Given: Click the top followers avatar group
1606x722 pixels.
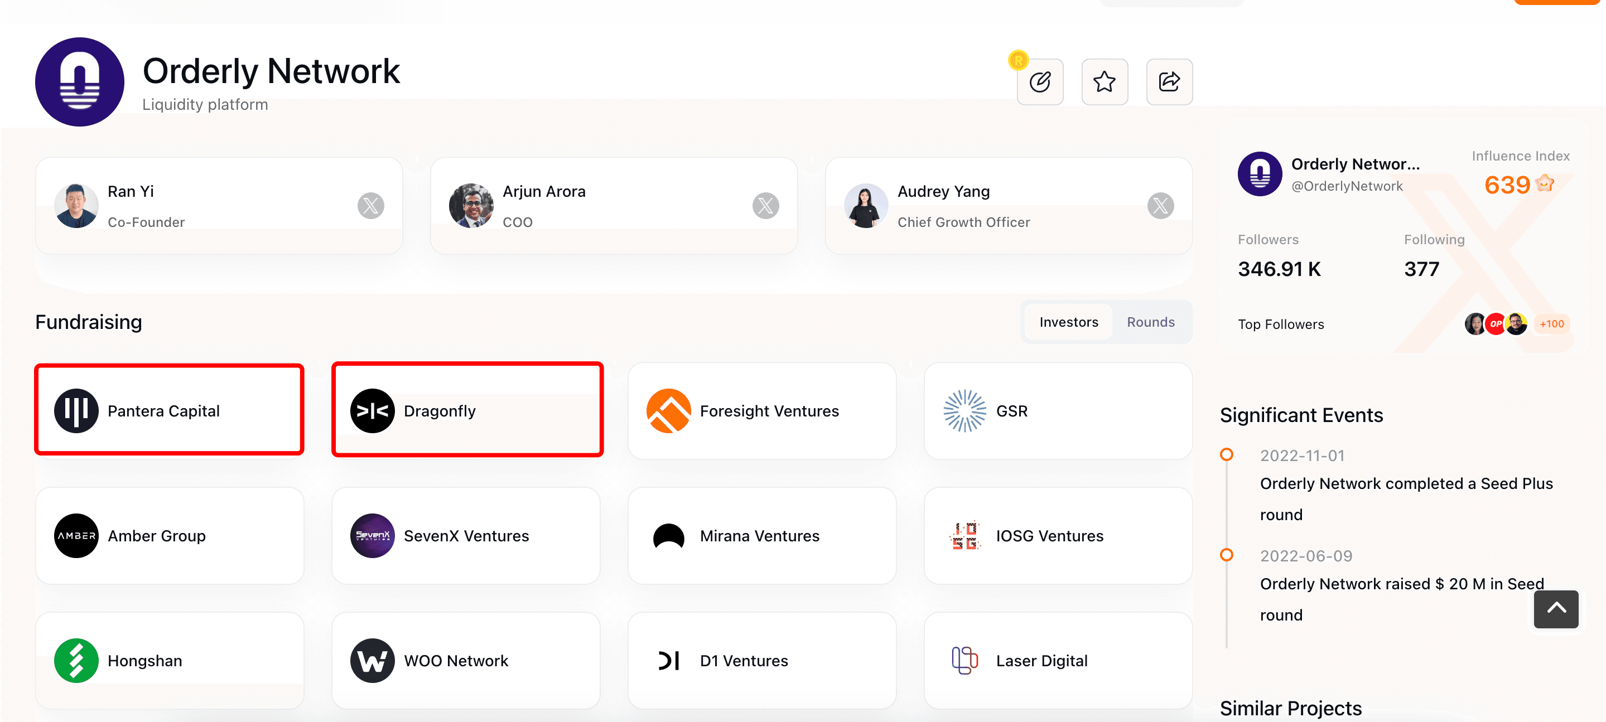Looking at the screenshot, I should coord(1496,324).
